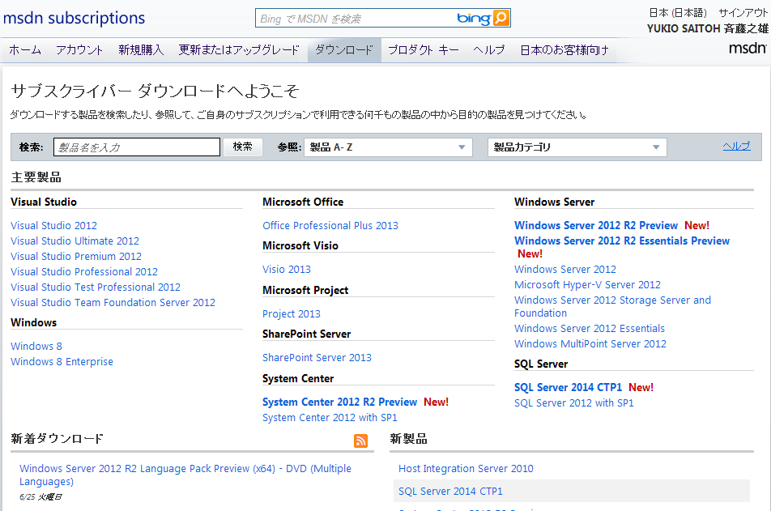
Task: Select Host Integration Server 2010
Action: click(x=466, y=469)
